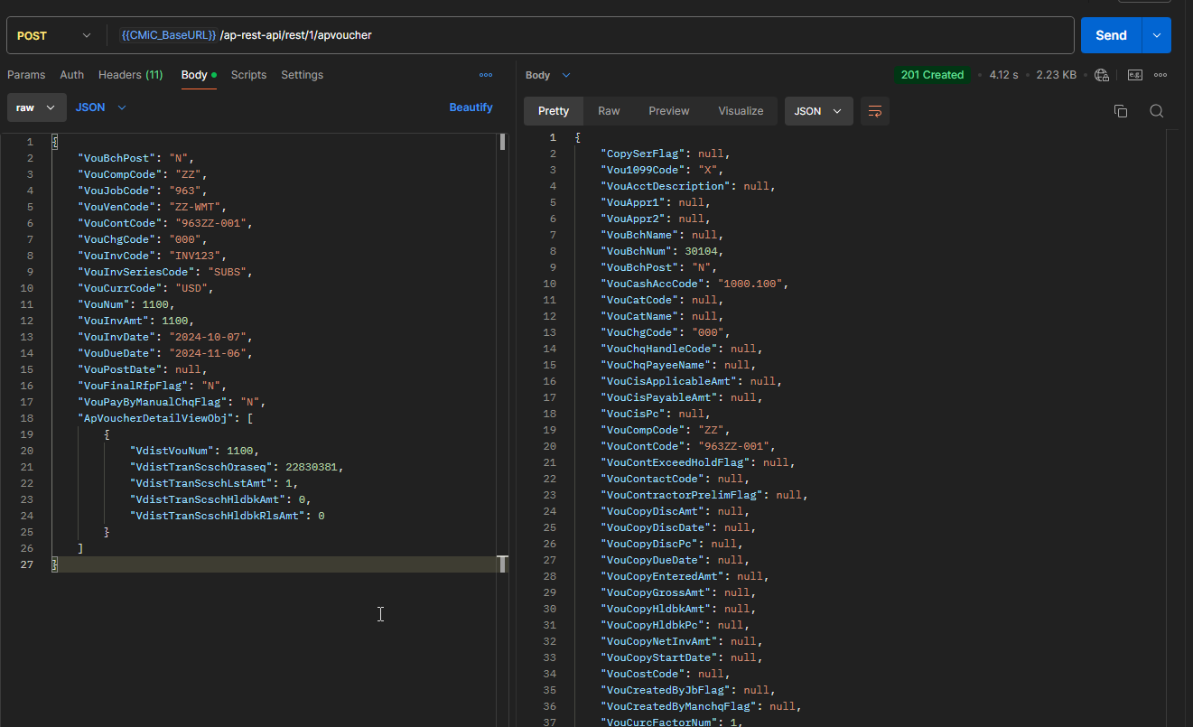
Task: Open response more options ellipsis
Action: point(1161,75)
